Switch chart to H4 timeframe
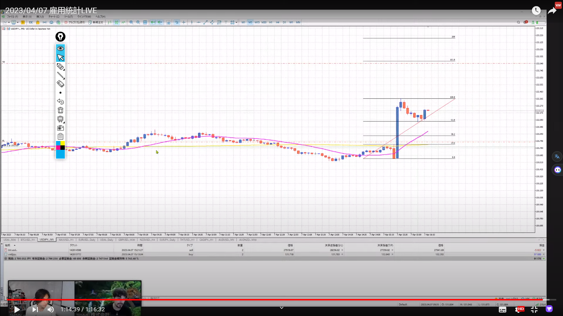The height and width of the screenshot is (316, 563). point(278,22)
